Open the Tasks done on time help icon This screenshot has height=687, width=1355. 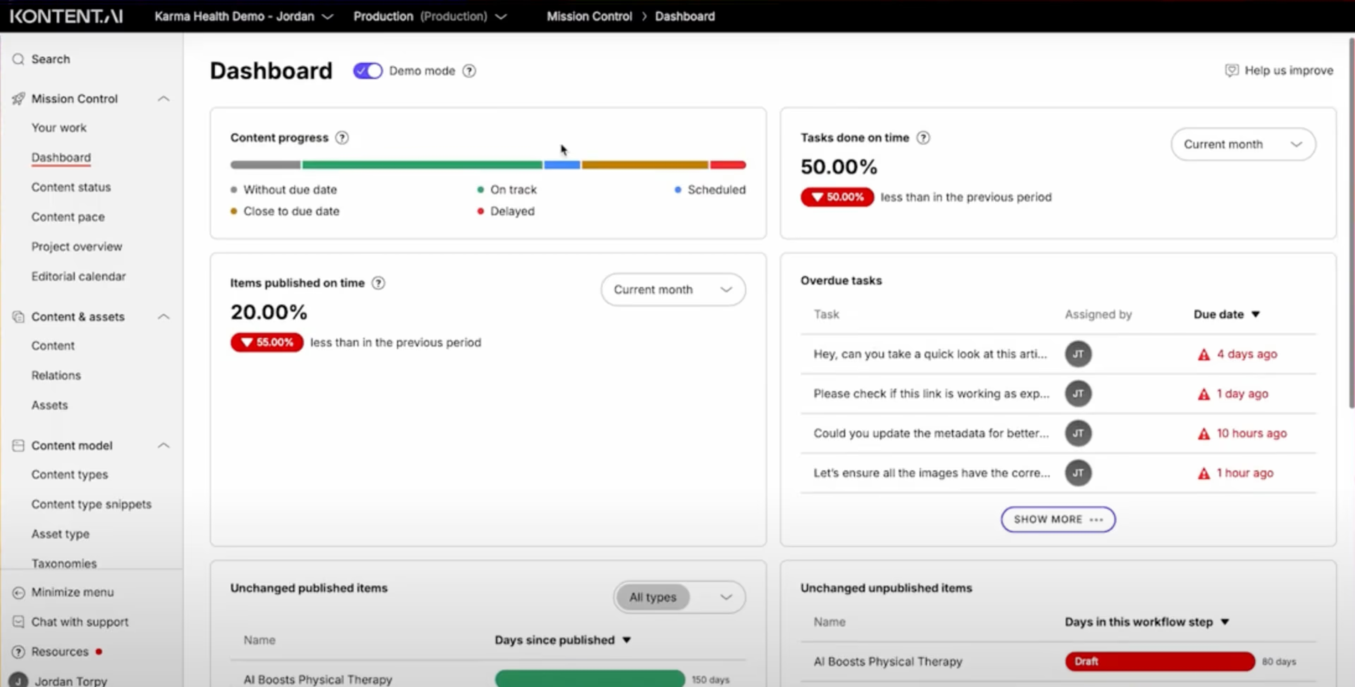click(x=923, y=137)
